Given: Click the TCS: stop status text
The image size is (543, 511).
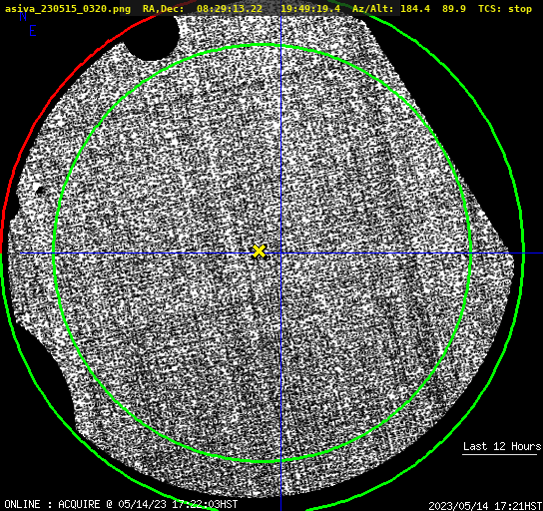Looking at the screenshot, I should (x=504, y=9).
